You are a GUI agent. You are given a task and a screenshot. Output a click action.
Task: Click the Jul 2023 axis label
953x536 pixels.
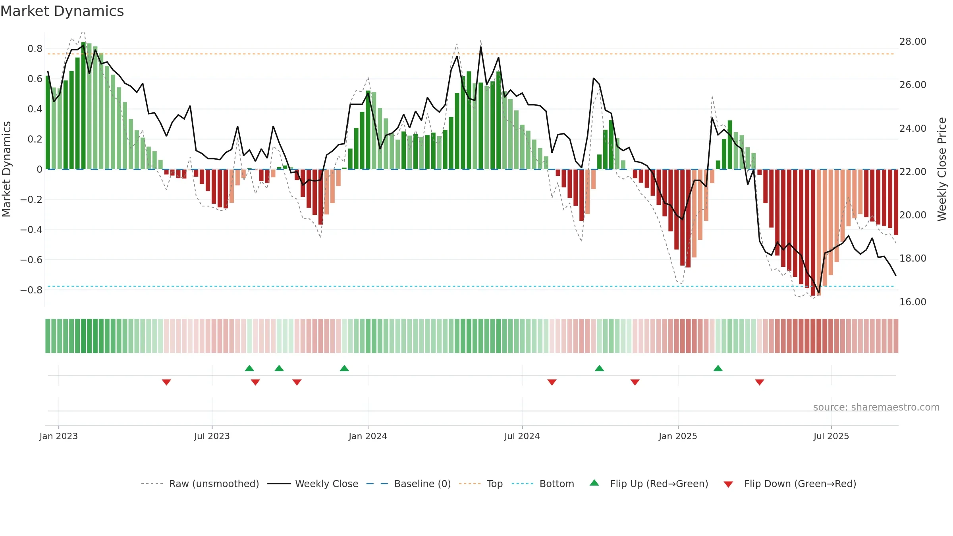[x=212, y=436]
